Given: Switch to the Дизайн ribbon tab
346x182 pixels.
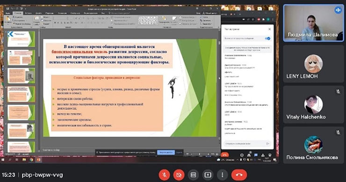Looking at the screenshot, I should 38,13.
